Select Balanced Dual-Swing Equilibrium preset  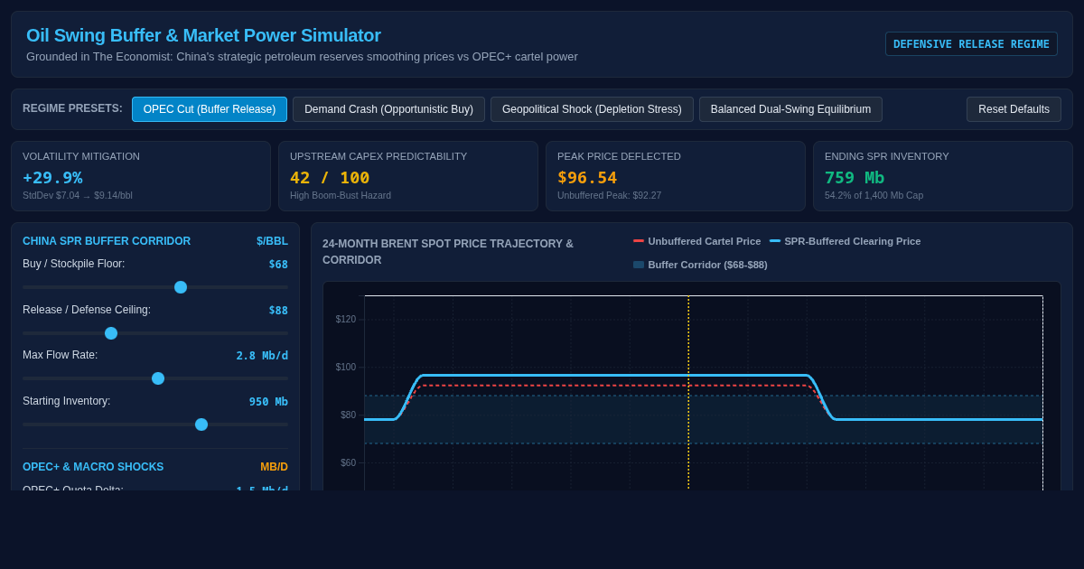790,109
